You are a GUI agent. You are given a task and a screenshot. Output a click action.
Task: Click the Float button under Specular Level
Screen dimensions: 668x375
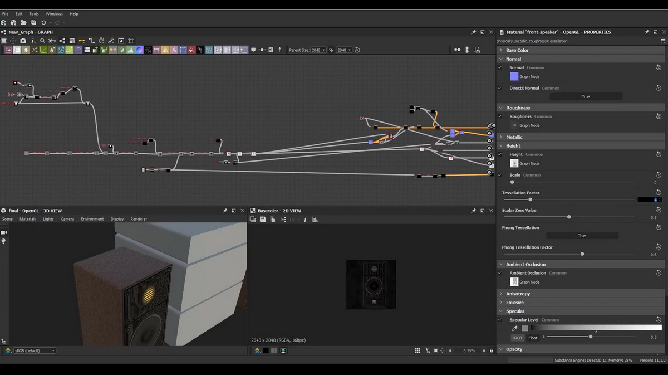tap(533, 338)
